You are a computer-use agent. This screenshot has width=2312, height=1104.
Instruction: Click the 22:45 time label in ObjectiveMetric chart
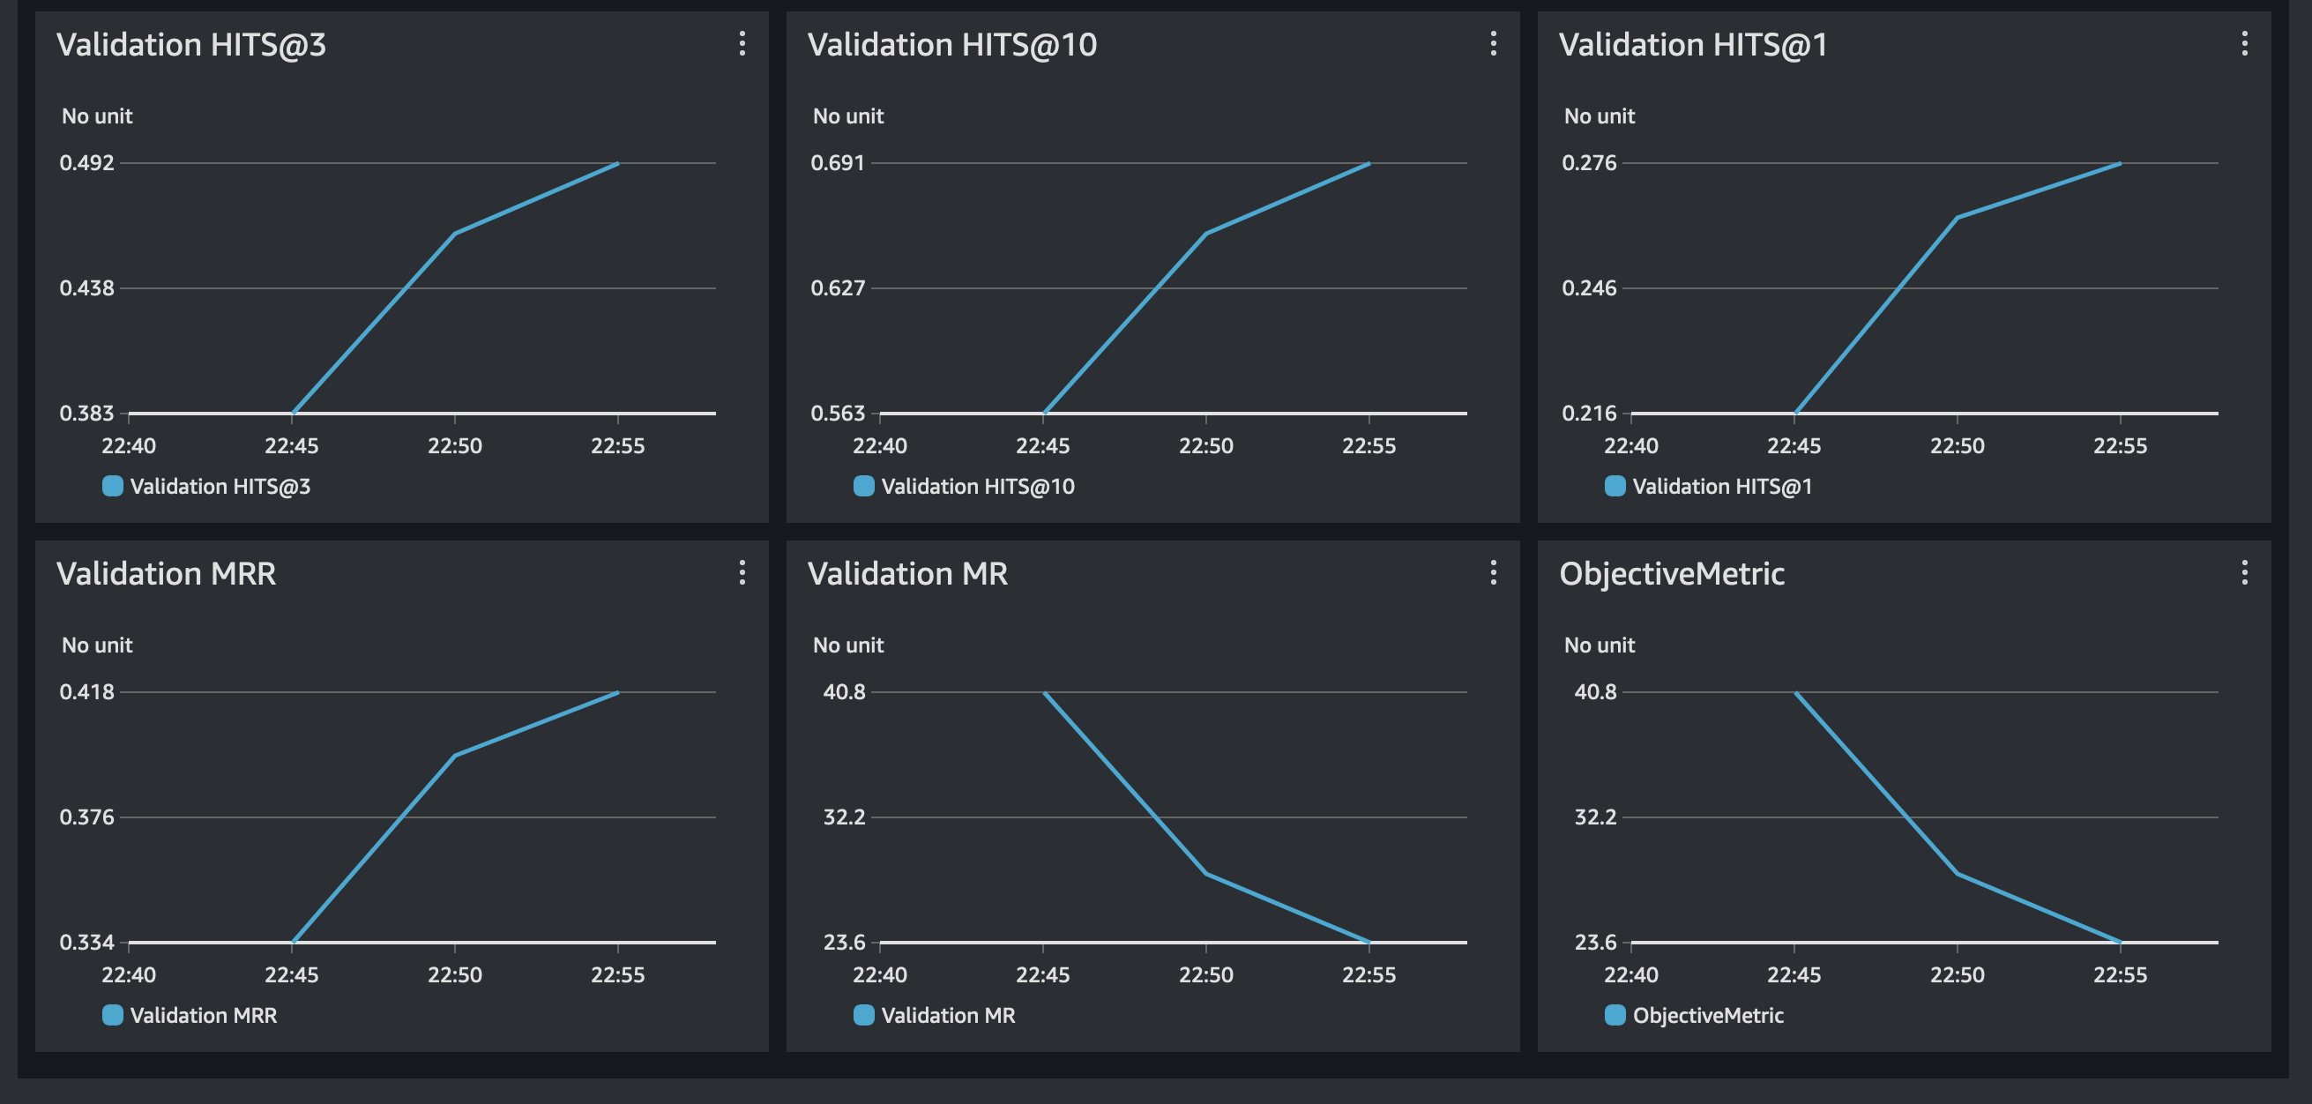(1794, 975)
